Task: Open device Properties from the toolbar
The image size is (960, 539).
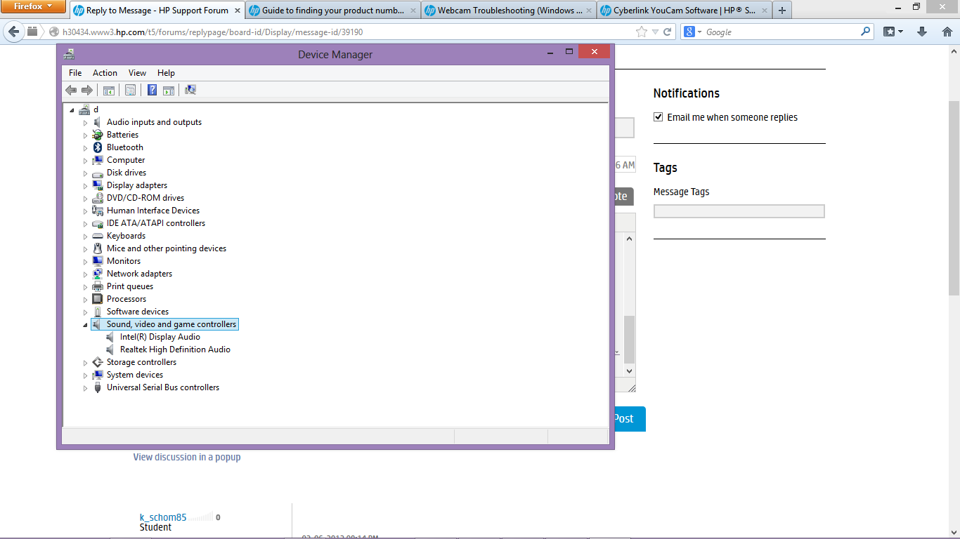Action: pos(131,90)
